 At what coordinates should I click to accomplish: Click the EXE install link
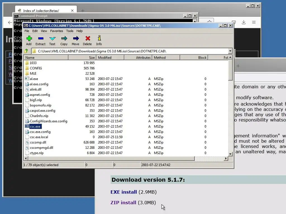(x=124, y=192)
